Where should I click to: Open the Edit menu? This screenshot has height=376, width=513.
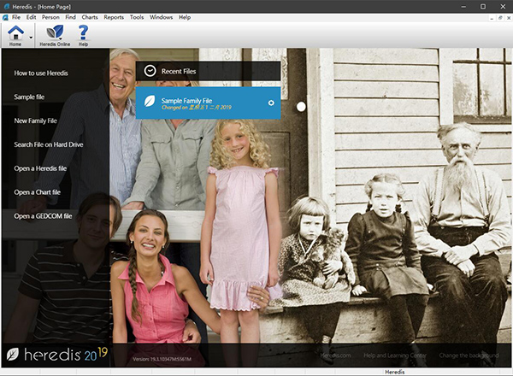(x=31, y=17)
